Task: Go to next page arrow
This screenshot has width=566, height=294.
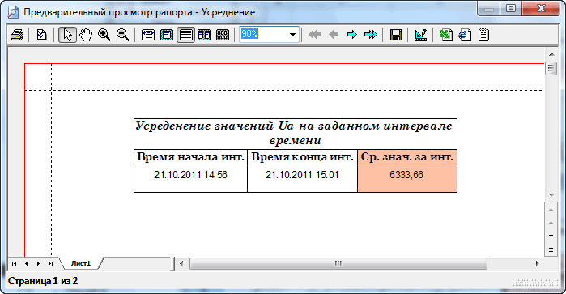Action: [352, 35]
